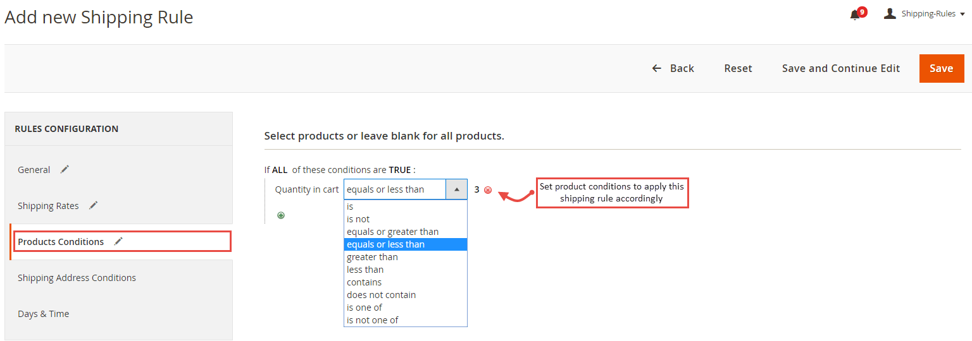Click the Reset button

coord(738,68)
